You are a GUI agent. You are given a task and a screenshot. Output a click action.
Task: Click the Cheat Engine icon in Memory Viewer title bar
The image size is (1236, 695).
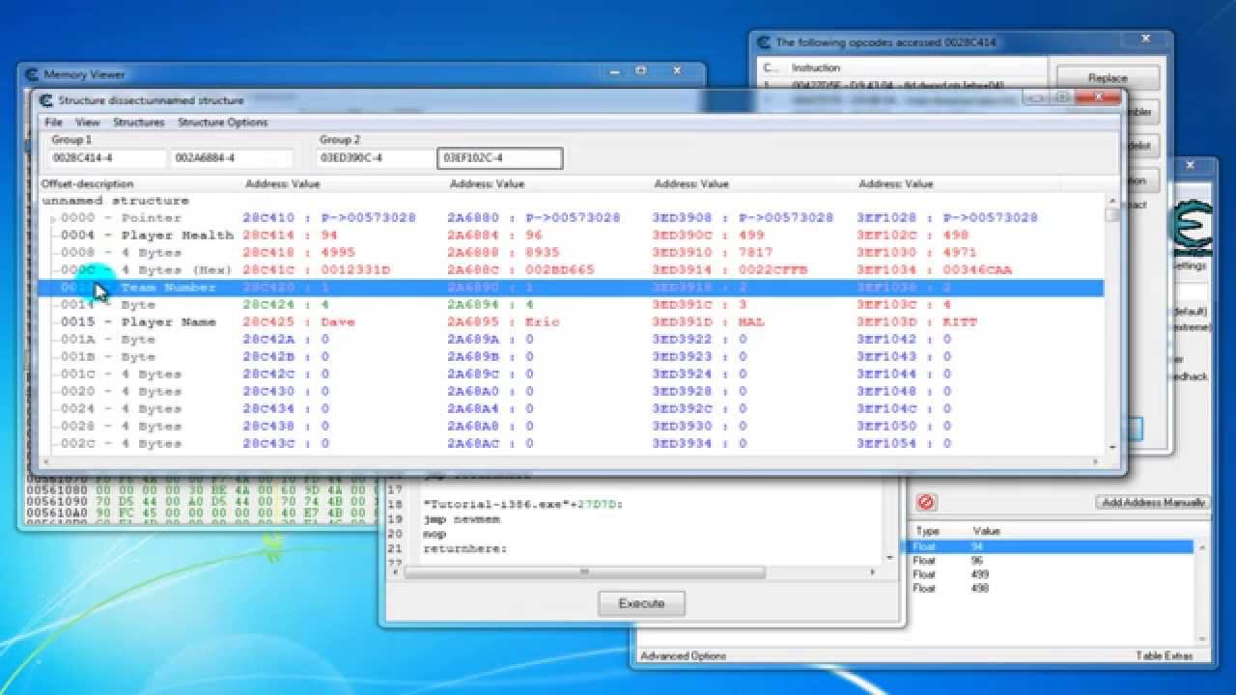point(31,74)
